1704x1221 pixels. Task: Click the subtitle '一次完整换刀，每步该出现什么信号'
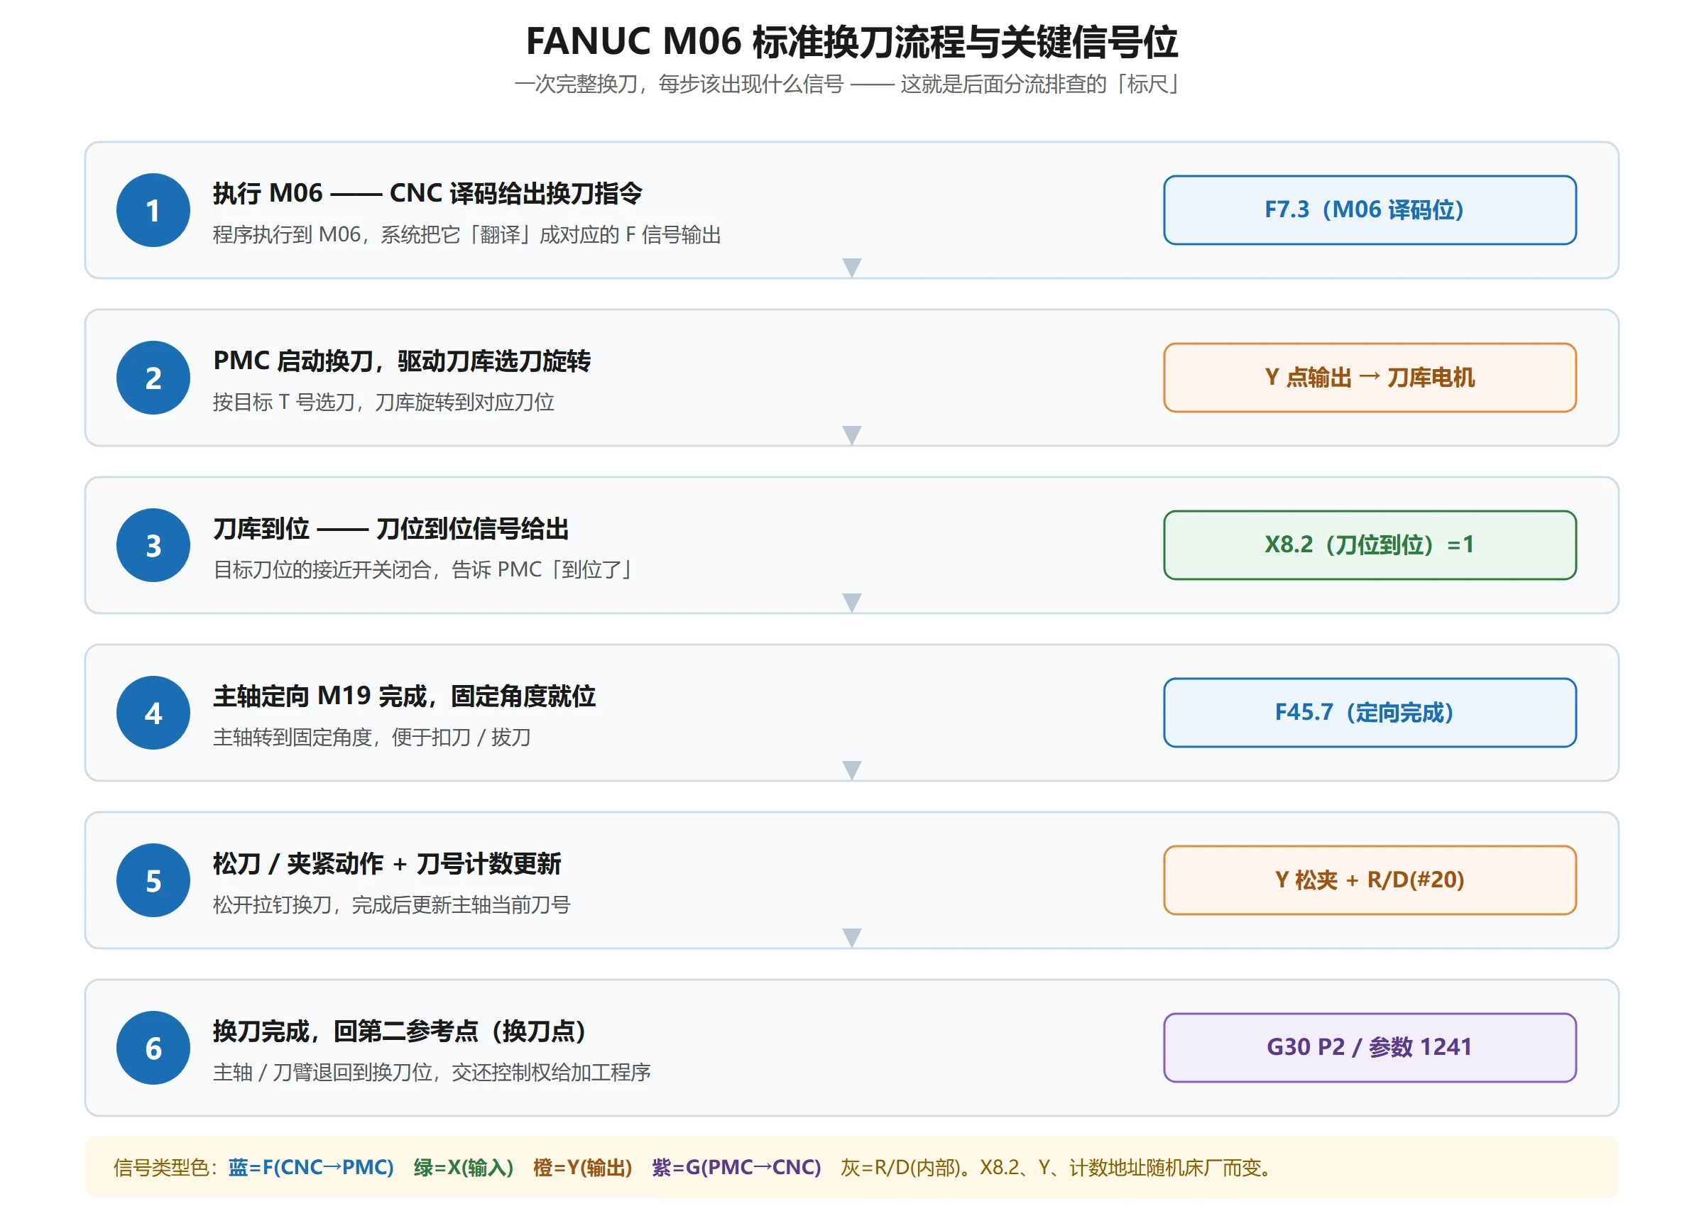[679, 84]
